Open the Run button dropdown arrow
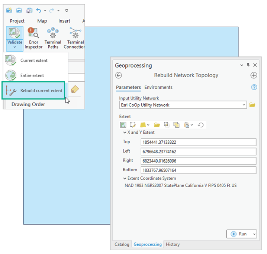Screen dimensions: 267x254 (254, 234)
